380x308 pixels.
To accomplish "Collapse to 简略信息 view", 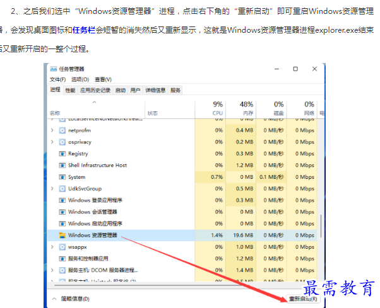I will (x=71, y=299).
